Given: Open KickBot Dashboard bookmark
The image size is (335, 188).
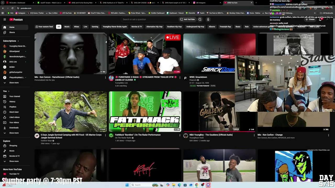Looking at the screenshot, I should pos(156,13).
